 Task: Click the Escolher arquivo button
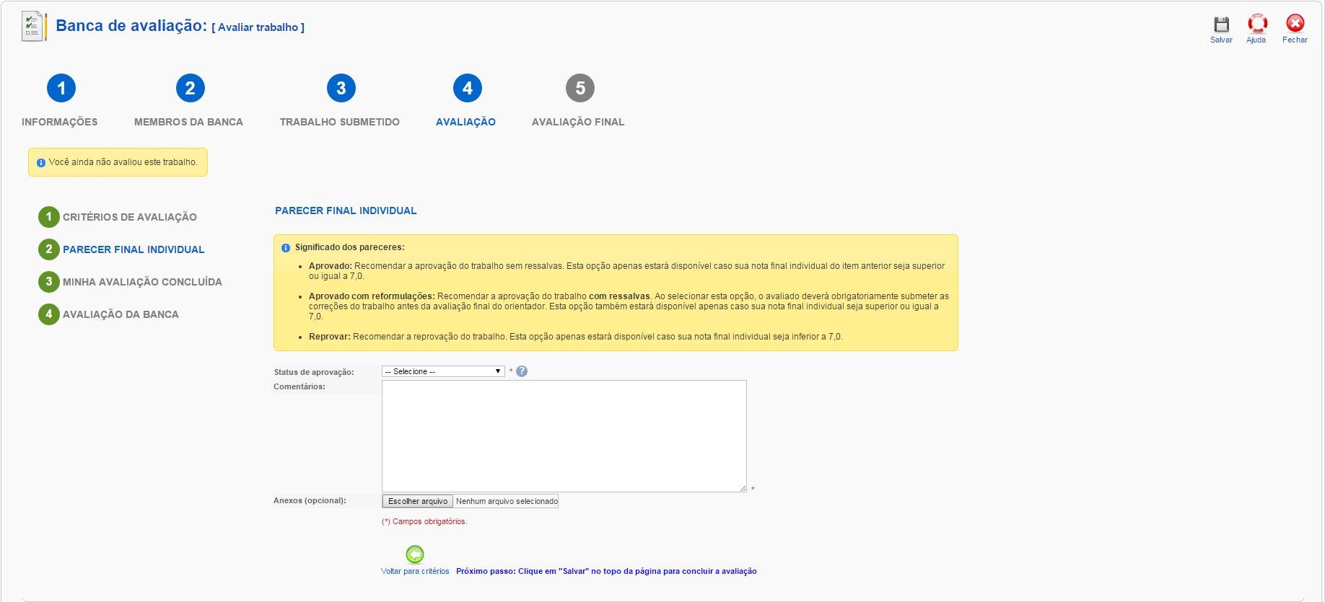pyautogui.click(x=418, y=501)
